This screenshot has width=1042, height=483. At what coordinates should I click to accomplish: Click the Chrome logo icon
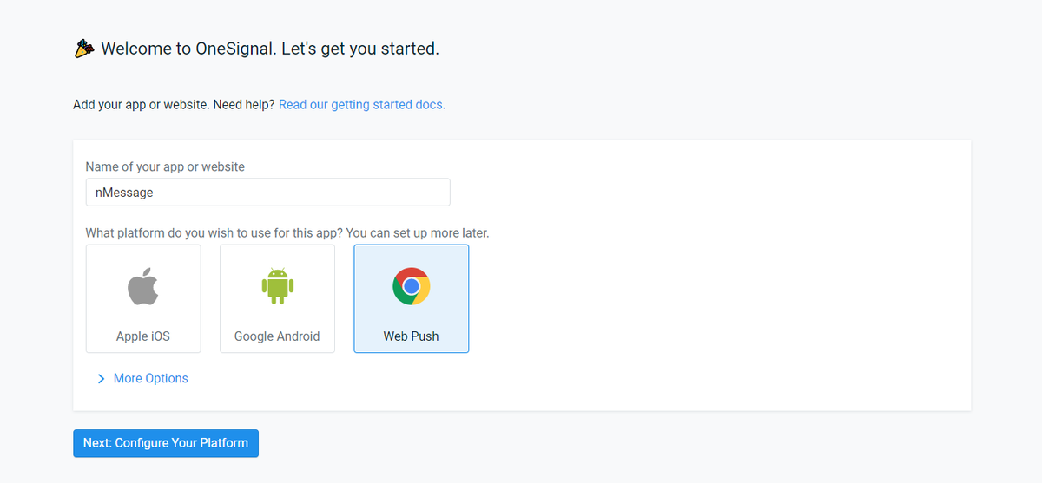point(411,286)
